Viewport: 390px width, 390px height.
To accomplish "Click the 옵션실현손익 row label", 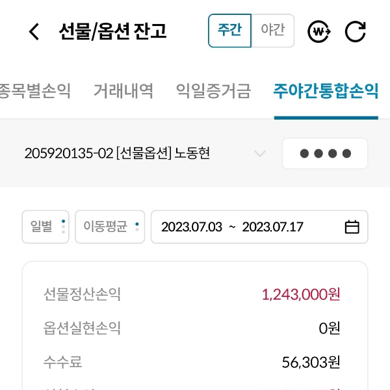I will tap(83, 328).
